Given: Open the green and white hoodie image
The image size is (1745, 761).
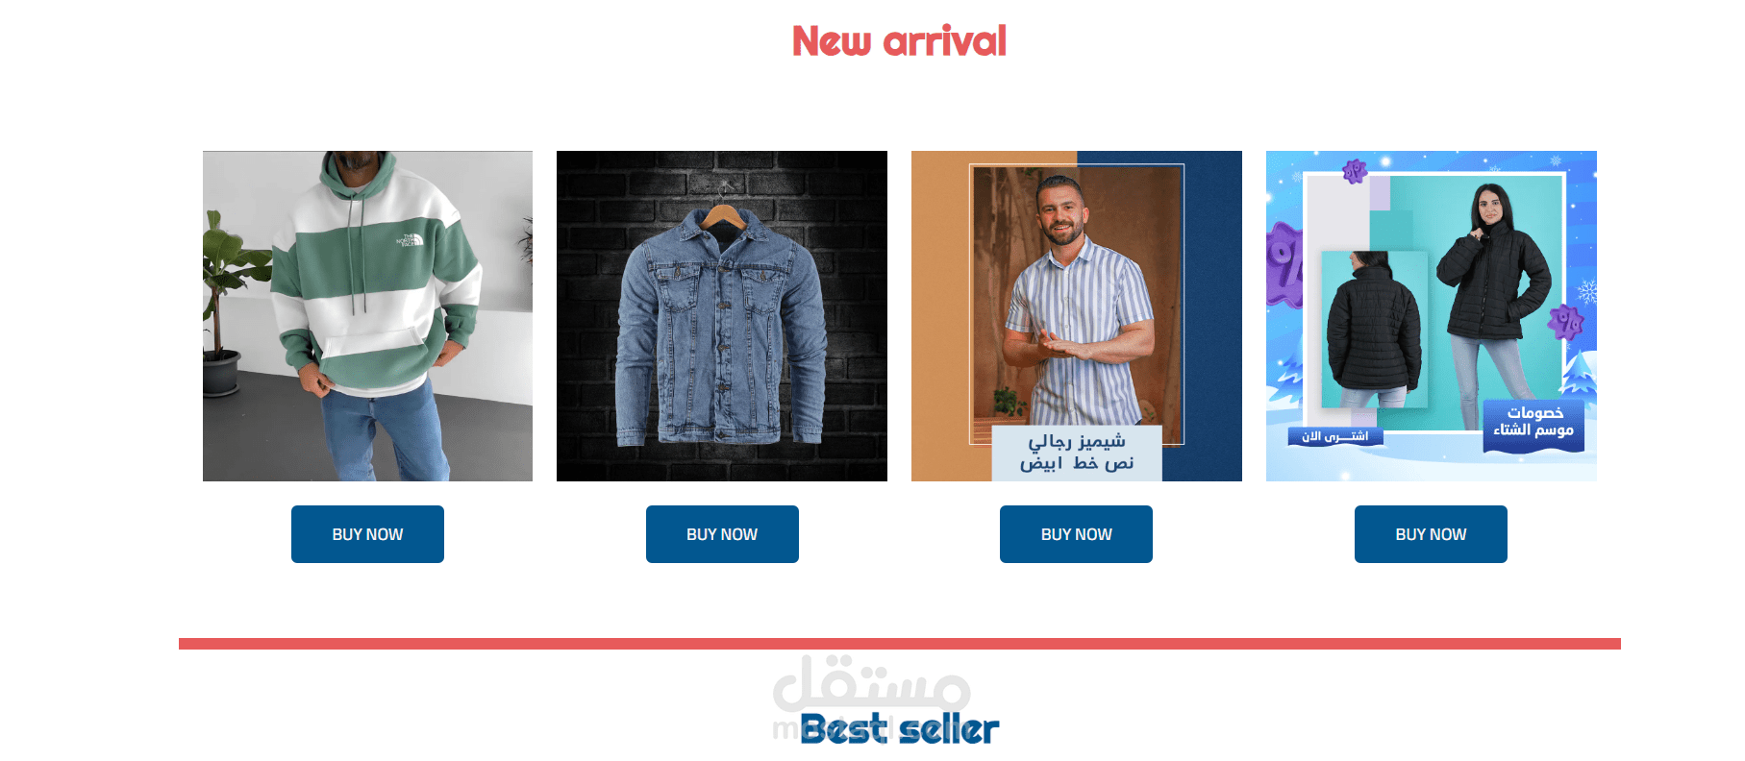Looking at the screenshot, I should (367, 316).
